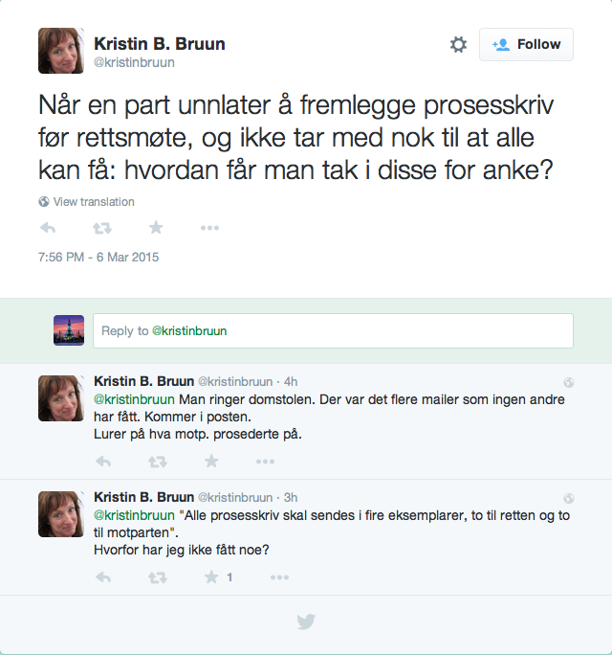Follow Kristin B. Bruun
This screenshot has width=612, height=655.
coord(526,44)
